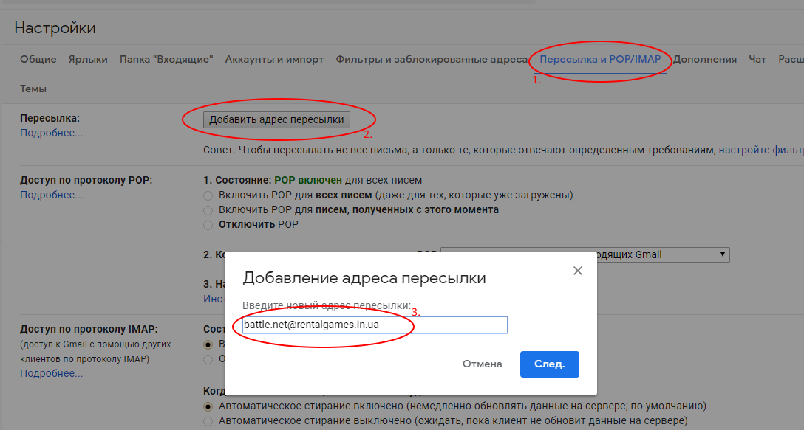Screen dimensions: 804x430
Task: Click the Общие settings tab
Action: click(x=38, y=59)
